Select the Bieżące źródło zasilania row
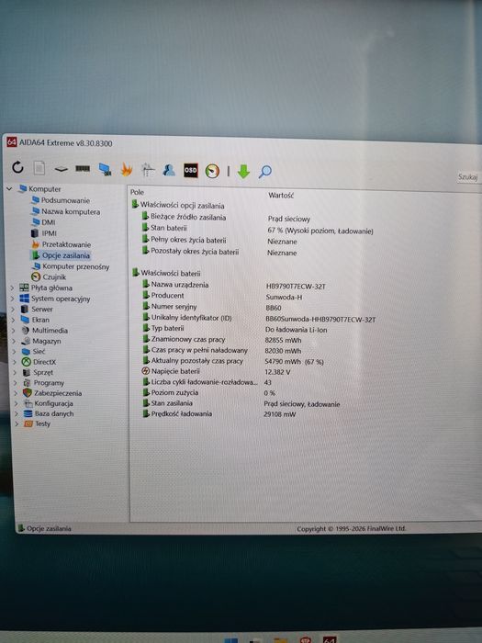The width and height of the screenshot is (482, 643). (226, 218)
